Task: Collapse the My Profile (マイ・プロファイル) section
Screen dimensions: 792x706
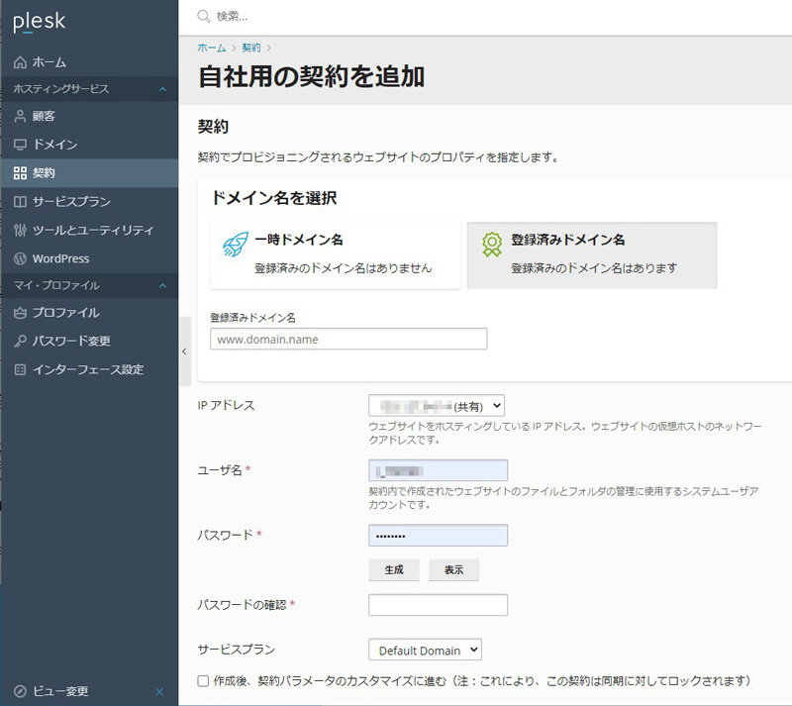Action: pyautogui.click(x=163, y=286)
